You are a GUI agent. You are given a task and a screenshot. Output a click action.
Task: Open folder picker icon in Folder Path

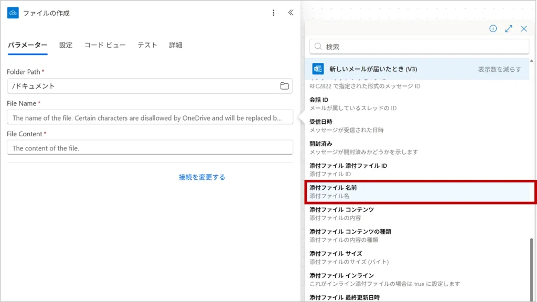(284, 86)
